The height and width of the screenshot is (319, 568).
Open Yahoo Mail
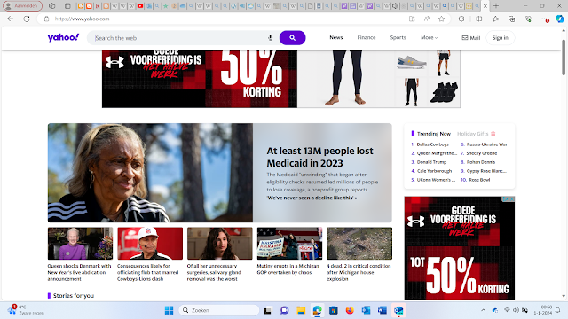(x=471, y=37)
